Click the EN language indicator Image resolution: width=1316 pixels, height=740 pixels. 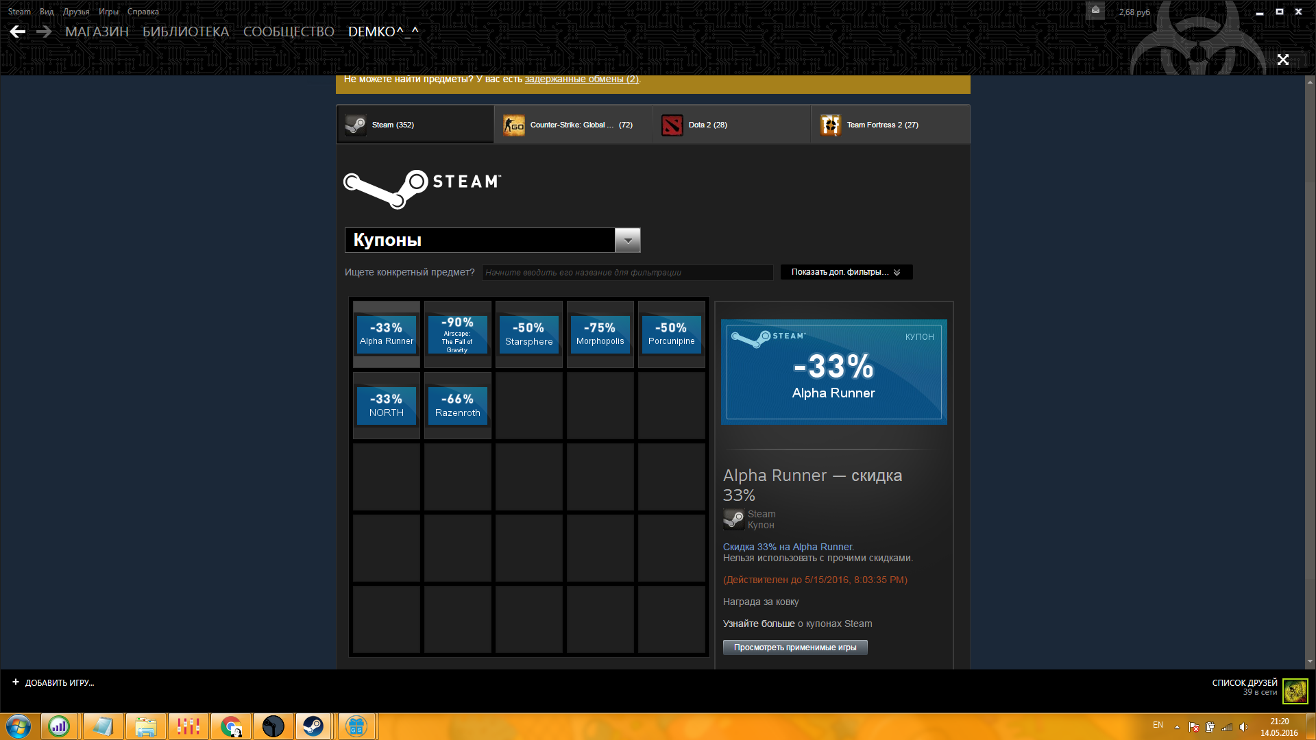pos(1158,725)
